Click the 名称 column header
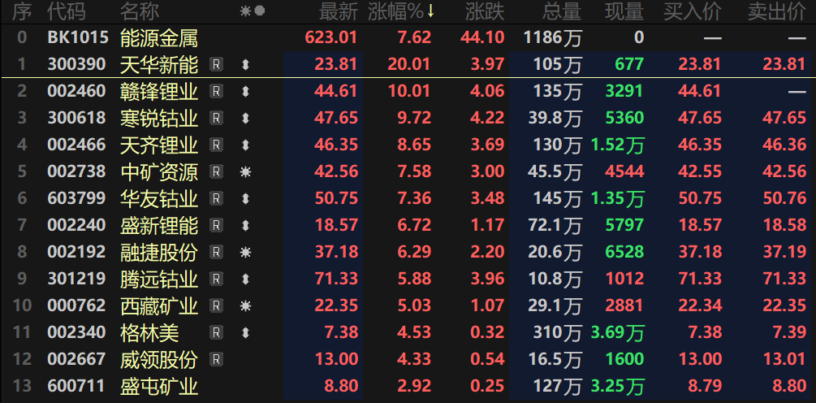The width and height of the screenshot is (816, 403). click(139, 11)
